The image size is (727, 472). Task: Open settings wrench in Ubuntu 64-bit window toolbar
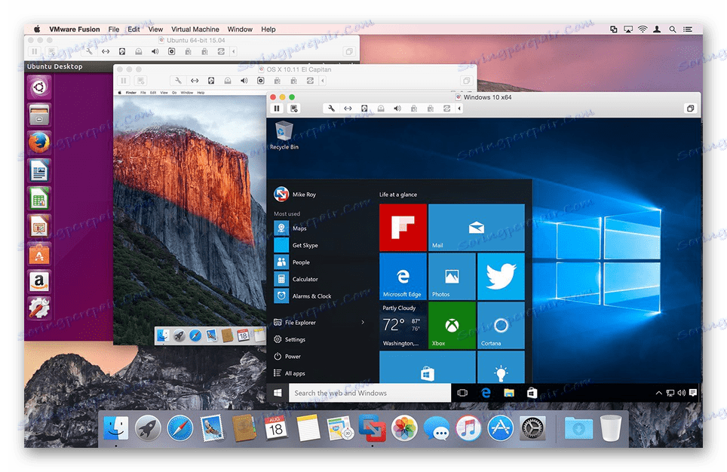(88, 51)
